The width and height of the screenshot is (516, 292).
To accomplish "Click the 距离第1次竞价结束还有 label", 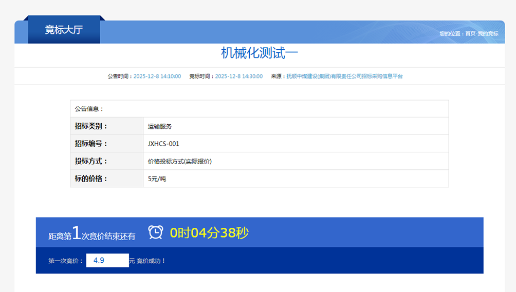I will 92,233.
